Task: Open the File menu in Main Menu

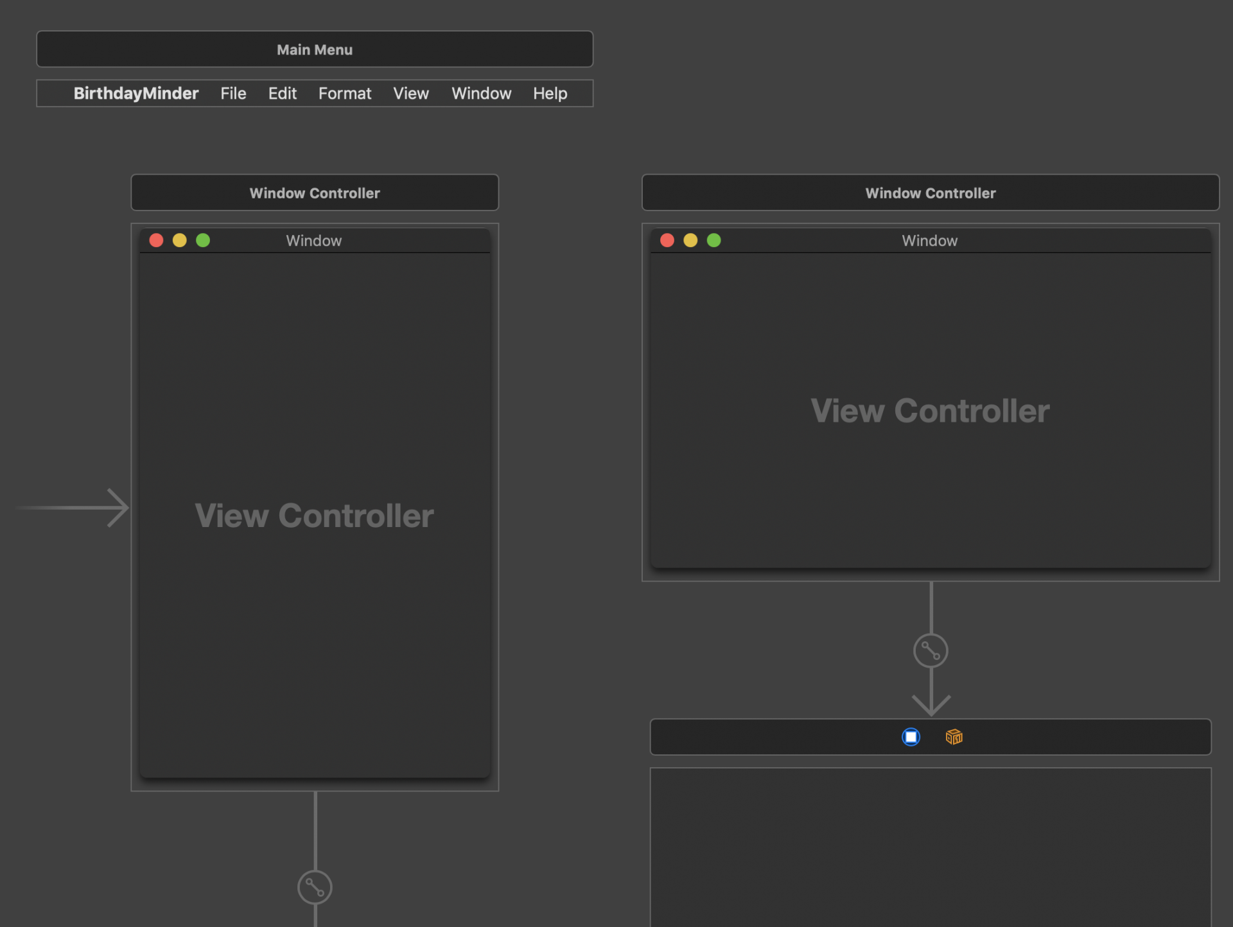Action: [x=233, y=94]
